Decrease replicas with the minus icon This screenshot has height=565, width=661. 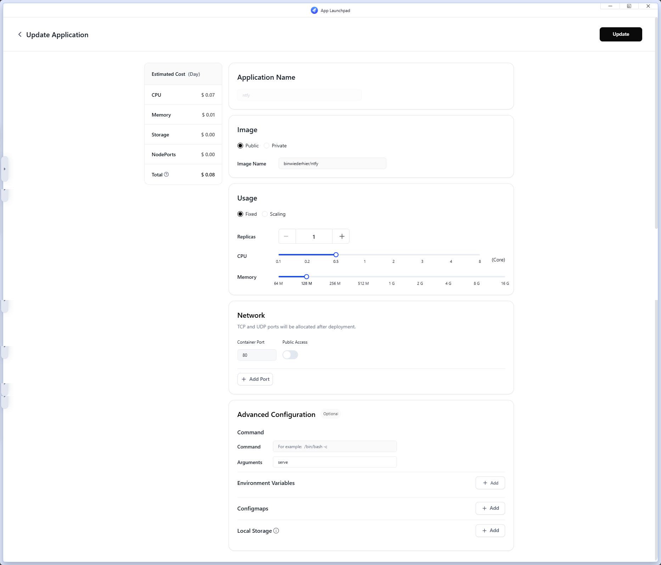[x=286, y=236]
